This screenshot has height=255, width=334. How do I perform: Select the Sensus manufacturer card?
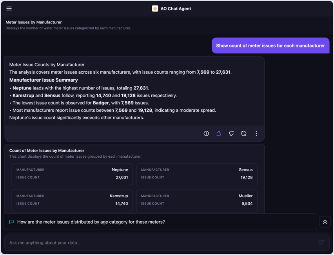pos(197,175)
